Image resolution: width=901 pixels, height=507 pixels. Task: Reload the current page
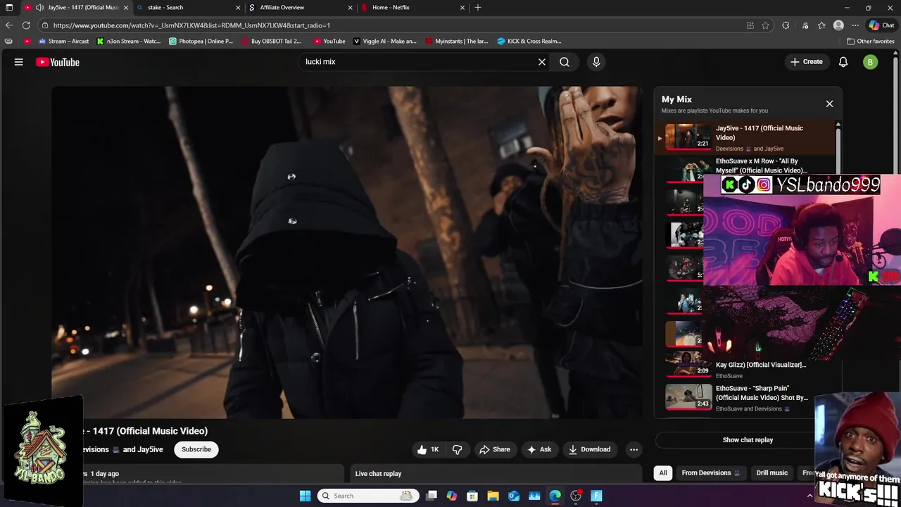(x=26, y=25)
